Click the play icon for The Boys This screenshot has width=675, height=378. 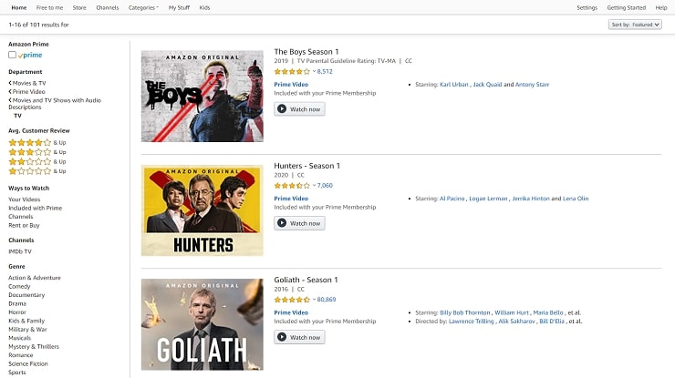coord(282,109)
